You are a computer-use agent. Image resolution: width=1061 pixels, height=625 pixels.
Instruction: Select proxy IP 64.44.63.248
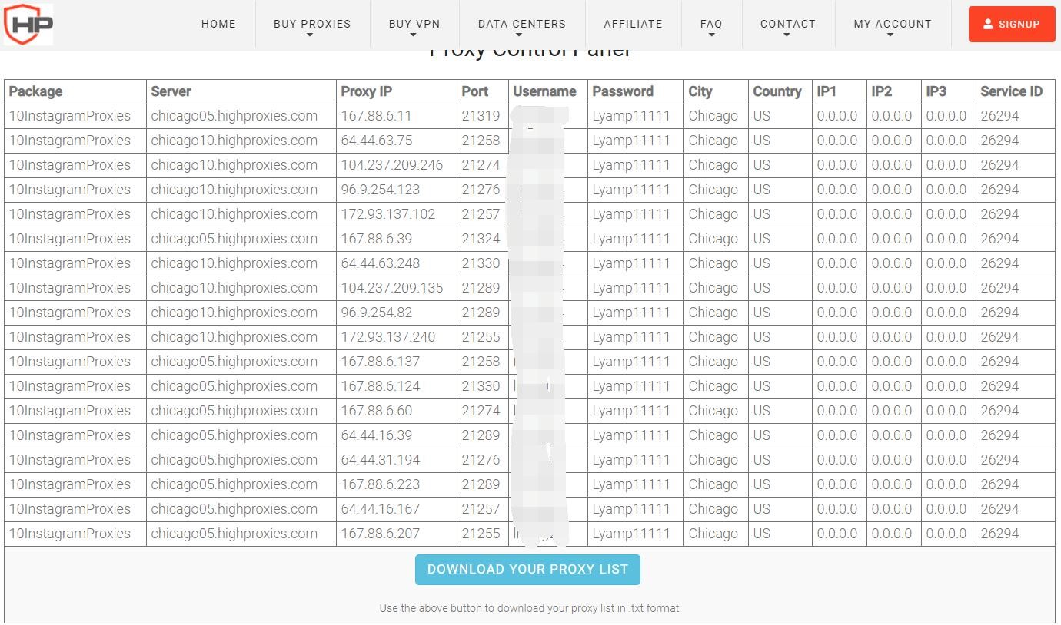[x=381, y=263]
